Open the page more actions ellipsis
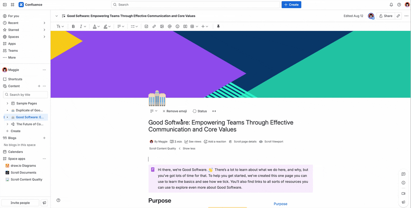Image resolution: width=411 pixels, height=208 pixels. [x=406, y=16]
